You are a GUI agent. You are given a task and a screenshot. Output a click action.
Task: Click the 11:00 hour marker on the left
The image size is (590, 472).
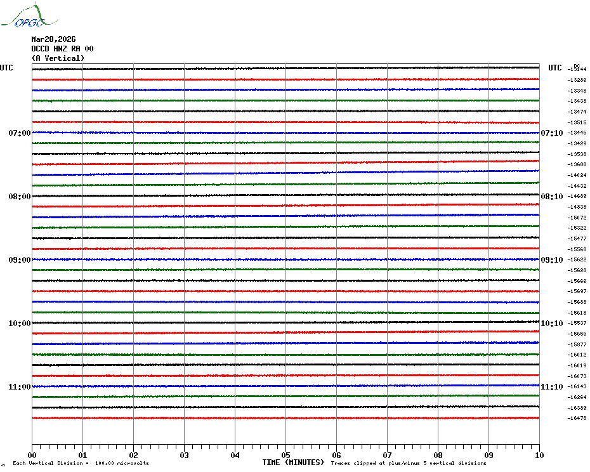click(x=19, y=387)
